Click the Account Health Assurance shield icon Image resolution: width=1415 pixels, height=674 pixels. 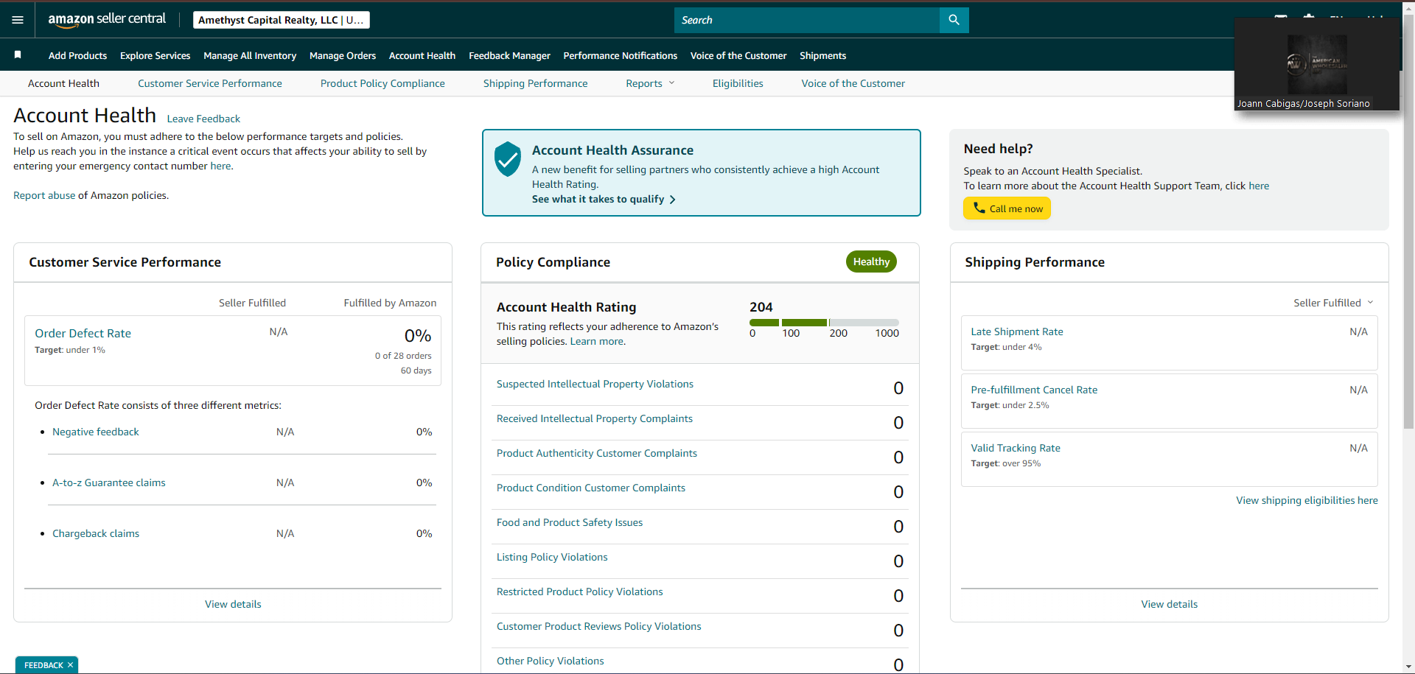pos(508,159)
